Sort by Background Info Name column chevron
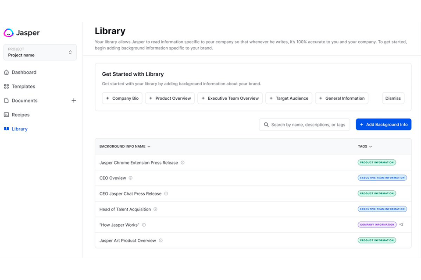This screenshot has height=280, width=421. pyautogui.click(x=149, y=147)
